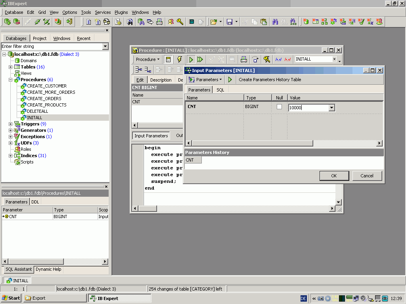Screen dimensions: 406x304
Task: Open the Procedure dropdown button
Action: (x=147, y=59)
